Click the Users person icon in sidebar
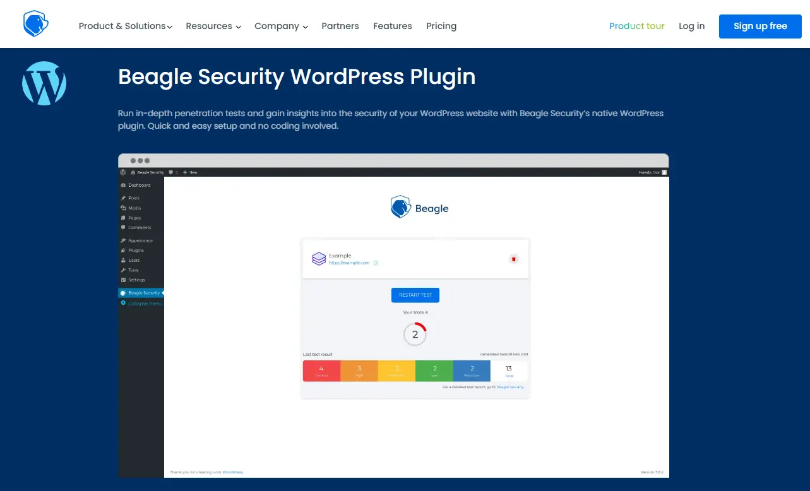Screen dimensions: 810x491 (123, 260)
